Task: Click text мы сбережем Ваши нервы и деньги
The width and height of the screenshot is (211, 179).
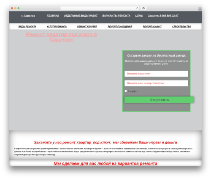Action: (x=145, y=143)
